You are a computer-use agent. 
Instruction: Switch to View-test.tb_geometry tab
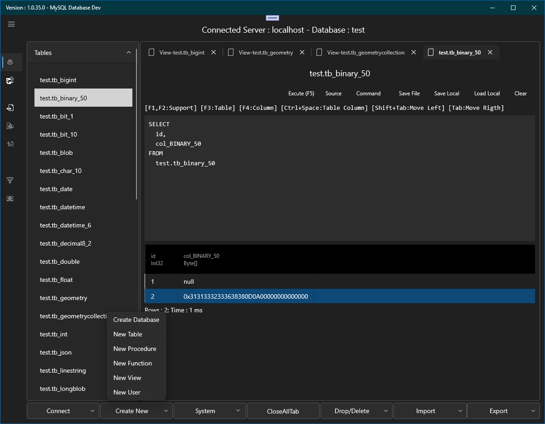(x=266, y=53)
